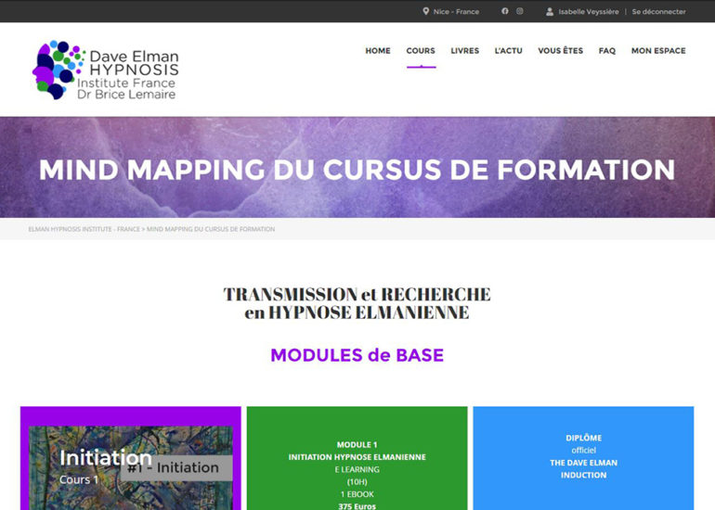The width and height of the screenshot is (715, 510).
Task: Open the Instagram icon link
Action: tap(519, 11)
